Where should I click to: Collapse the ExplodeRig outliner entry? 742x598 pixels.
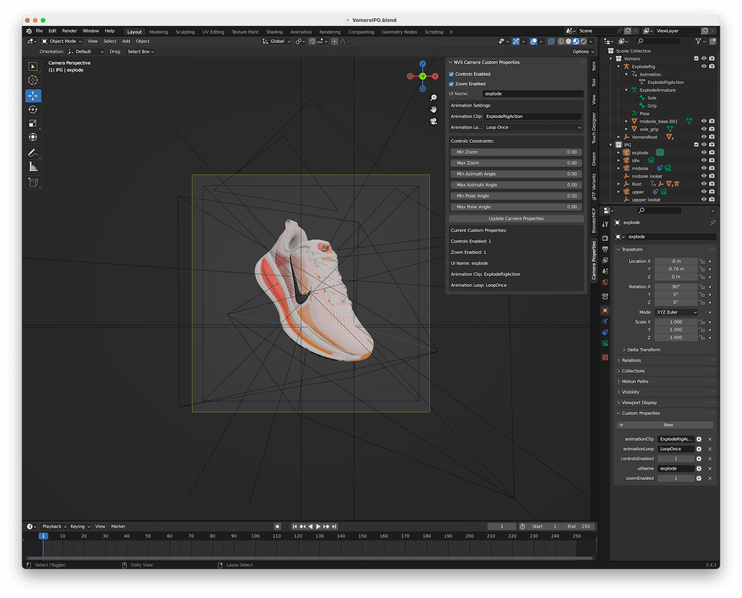click(618, 66)
